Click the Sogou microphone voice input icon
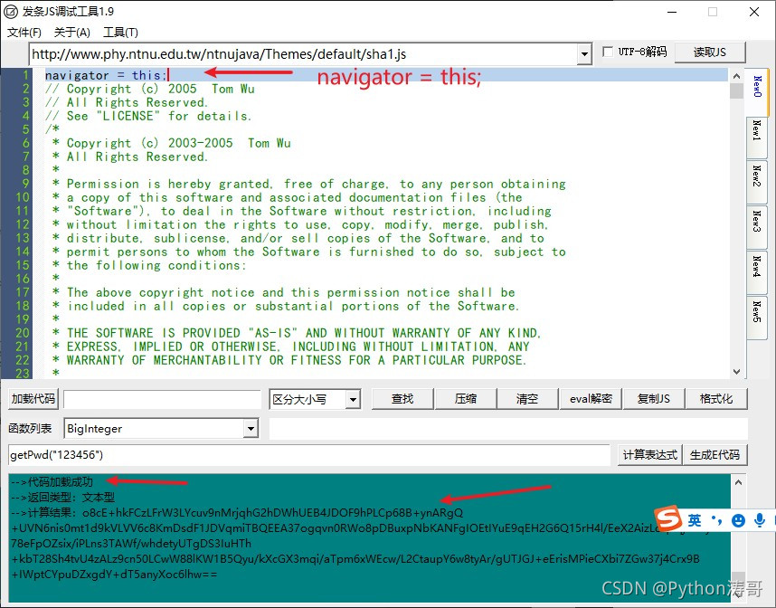 click(x=760, y=520)
